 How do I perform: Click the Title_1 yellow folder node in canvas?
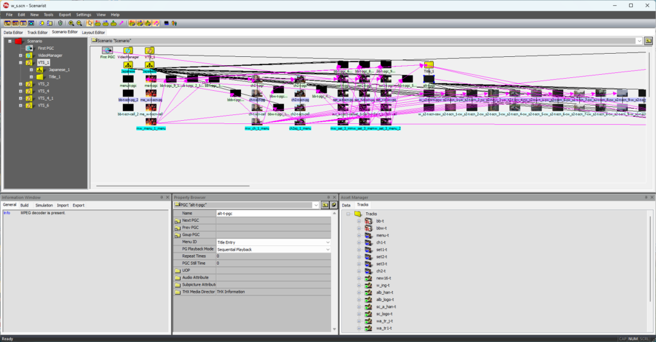tap(429, 65)
